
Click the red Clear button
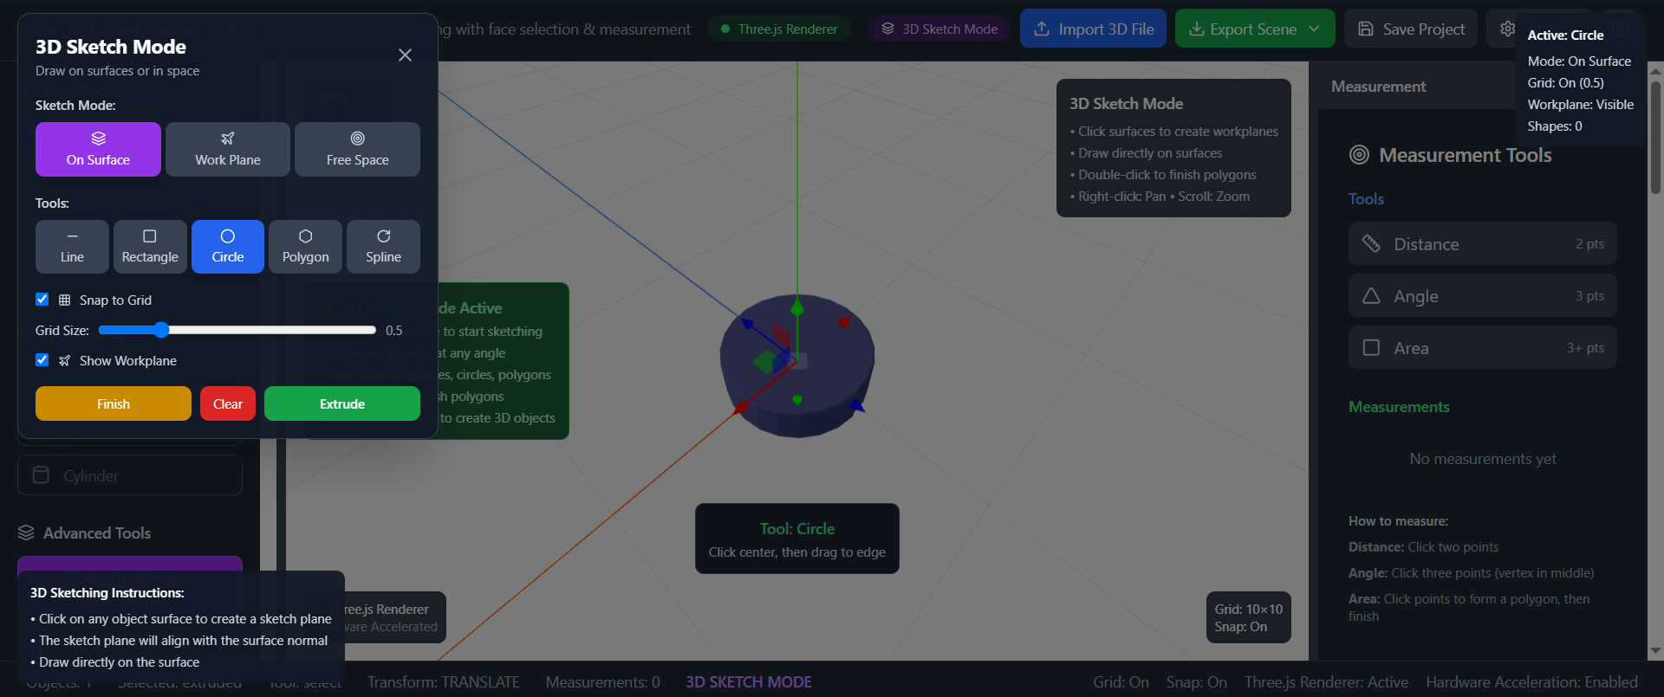228,403
